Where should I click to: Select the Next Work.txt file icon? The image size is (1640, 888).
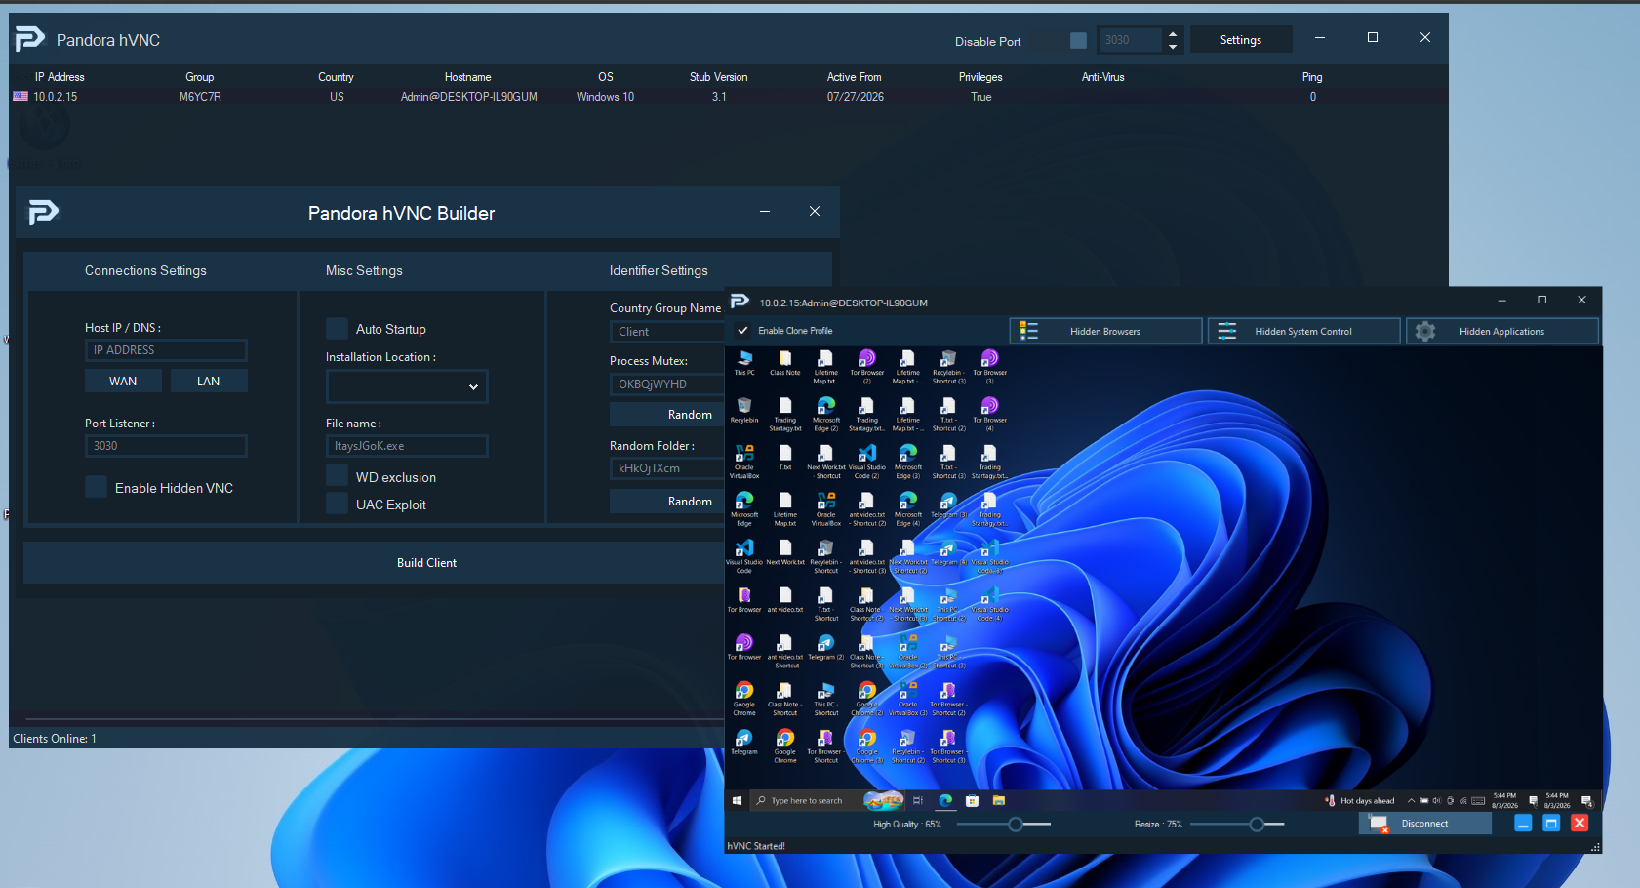pyautogui.click(x=785, y=552)
